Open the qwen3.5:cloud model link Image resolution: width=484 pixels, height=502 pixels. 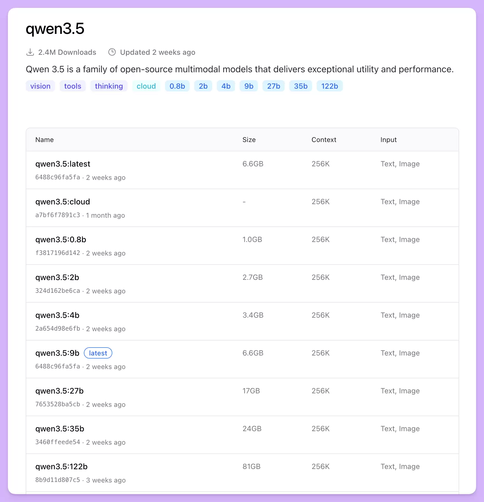pos(63,202)
